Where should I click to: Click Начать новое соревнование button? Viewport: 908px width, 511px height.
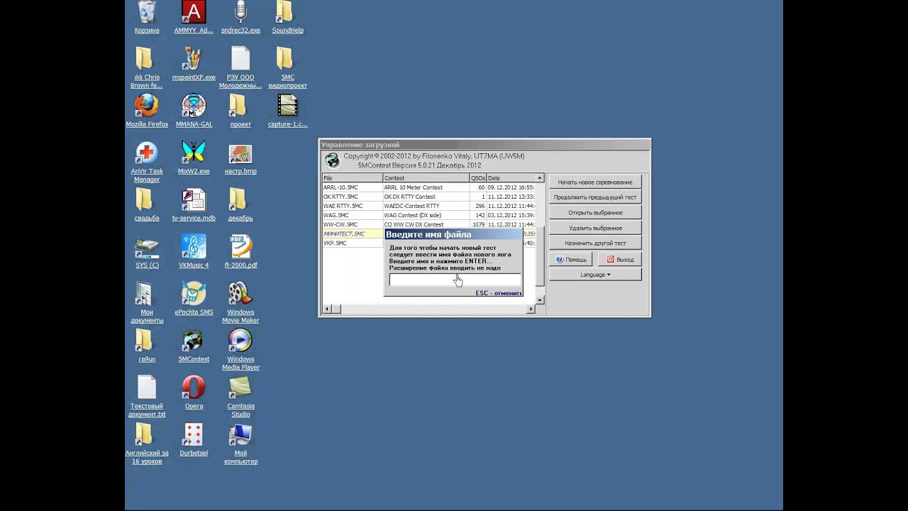(595, 182)
